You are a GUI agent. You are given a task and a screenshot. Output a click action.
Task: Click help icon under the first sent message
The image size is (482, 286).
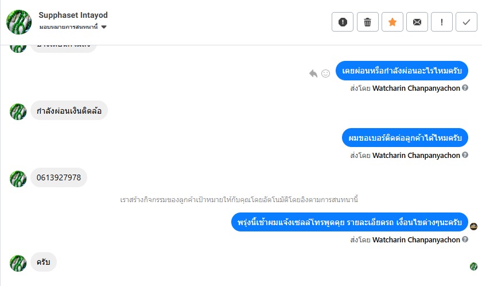[465, 88]
